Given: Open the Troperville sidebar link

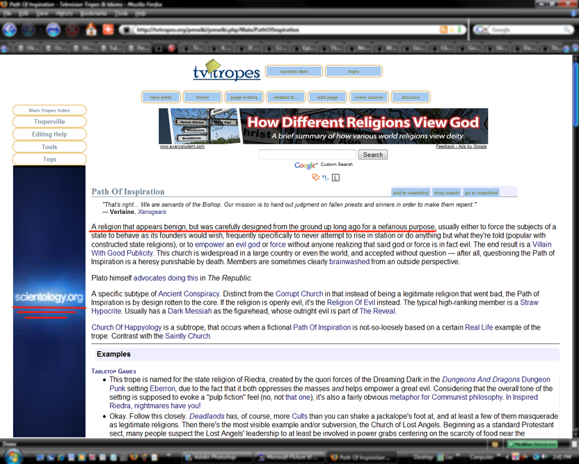Looking at the screenshot, I should [x=49, y=121].
